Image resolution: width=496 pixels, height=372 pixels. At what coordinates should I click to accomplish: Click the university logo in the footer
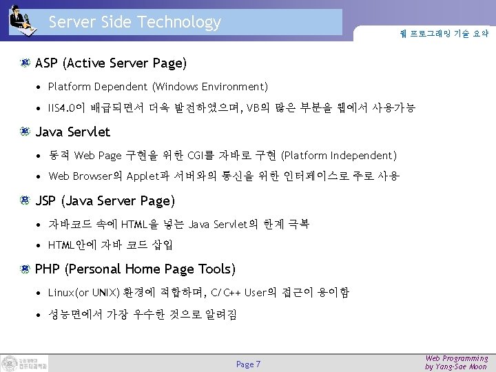click(x=24, y=363)
